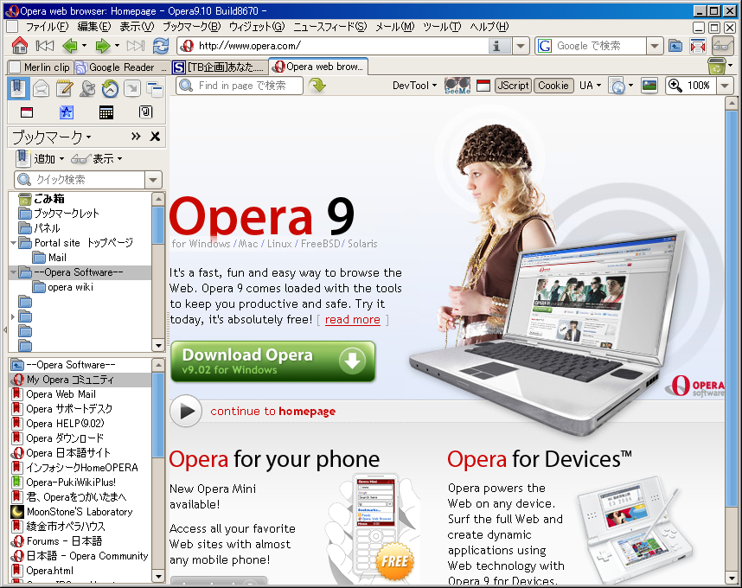Click the glasses view icon in toolbar
This screenshot has width=742, height=588.
pyautogui.click(x=723, y=46)
